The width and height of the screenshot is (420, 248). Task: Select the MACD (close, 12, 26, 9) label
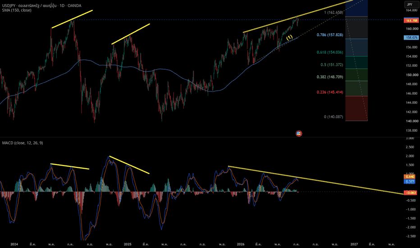[x=23, y=143]
